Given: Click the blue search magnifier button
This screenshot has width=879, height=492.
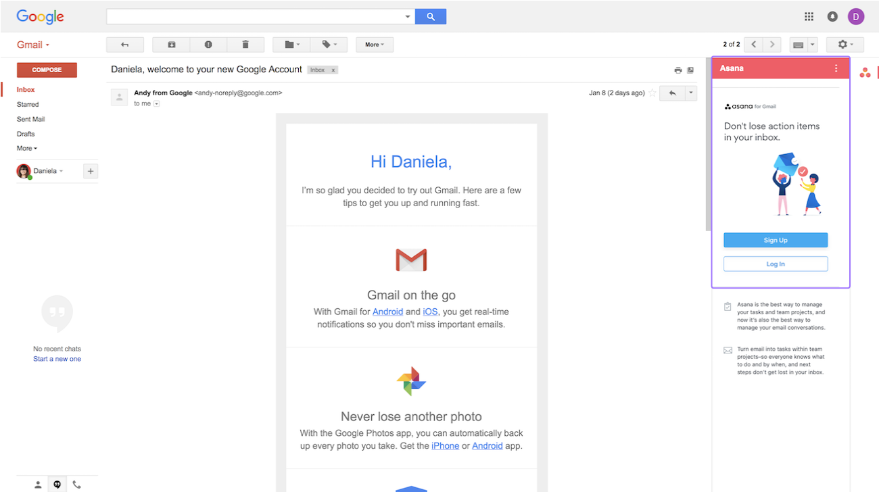Looking at the screenshot, I should click(430, 17).
